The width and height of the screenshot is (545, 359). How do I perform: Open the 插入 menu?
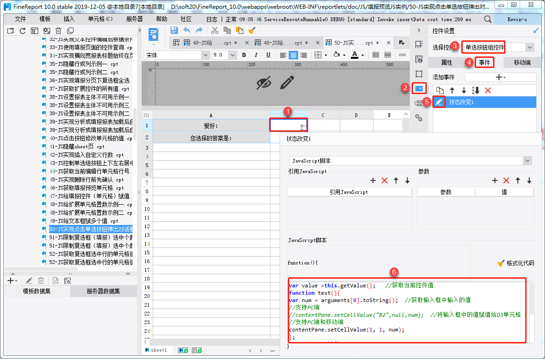(69, 19)
